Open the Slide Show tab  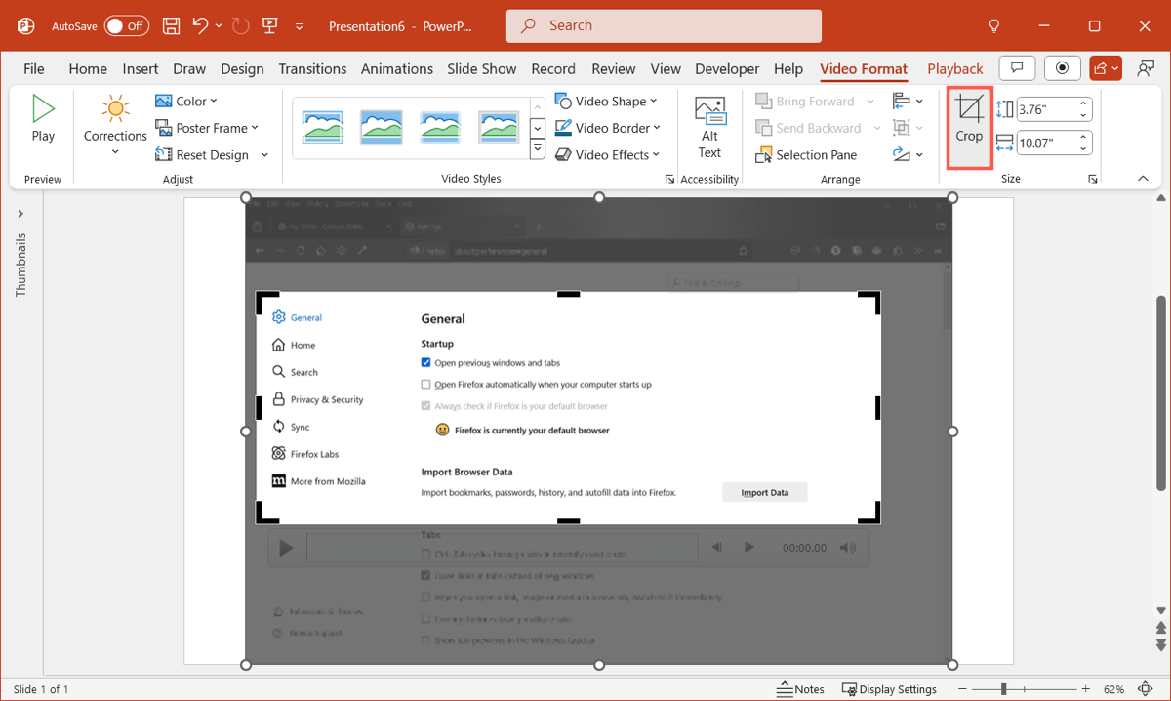click(x=482, y=68)
